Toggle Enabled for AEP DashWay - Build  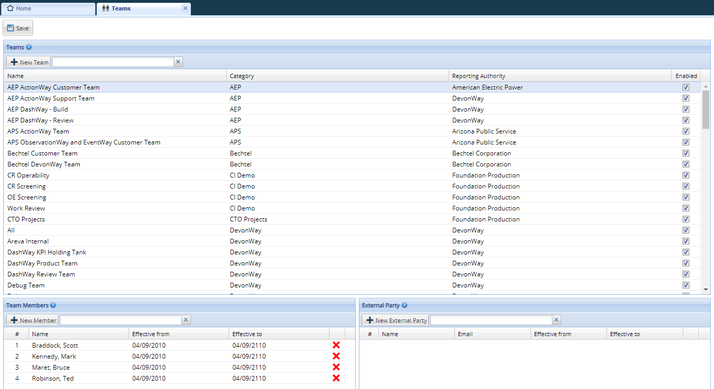pyautogui.click(x=686, y=109)
